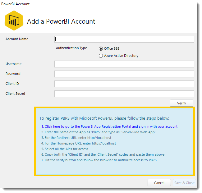This screenshot has height=193, width=202.
Task: Click the PowerBI hexagon logo icon
Action: [x=14, y=21]
